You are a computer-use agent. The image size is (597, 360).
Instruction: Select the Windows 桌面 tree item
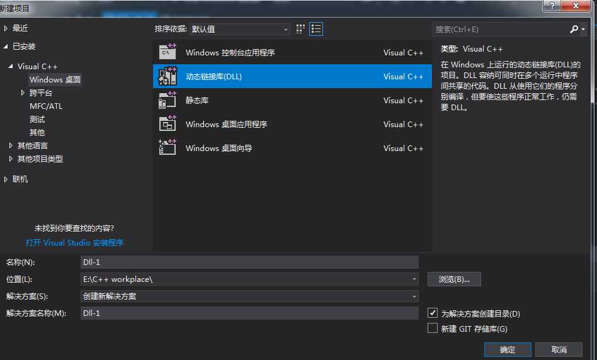(x=55, y=79)
